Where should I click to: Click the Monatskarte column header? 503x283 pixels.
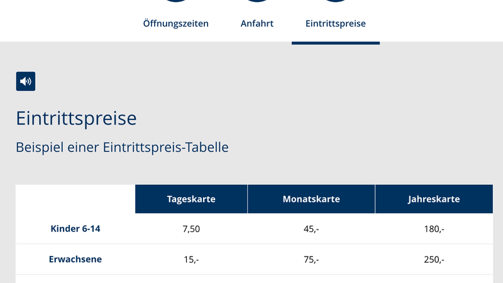(x=311, y=199)
